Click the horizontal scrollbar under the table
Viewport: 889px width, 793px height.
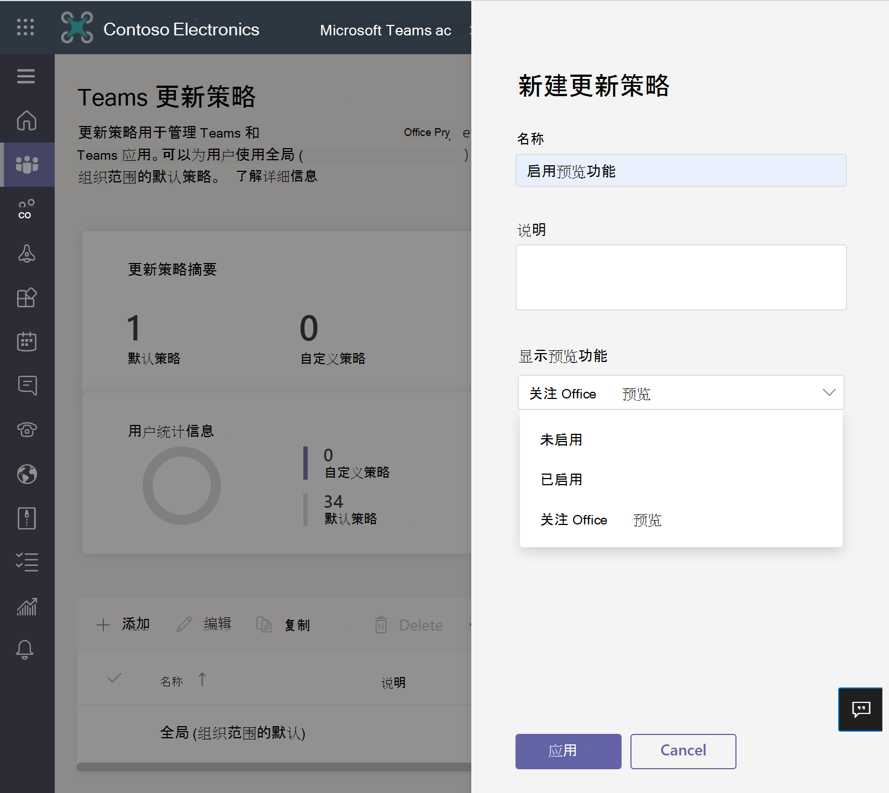[274, 767]
